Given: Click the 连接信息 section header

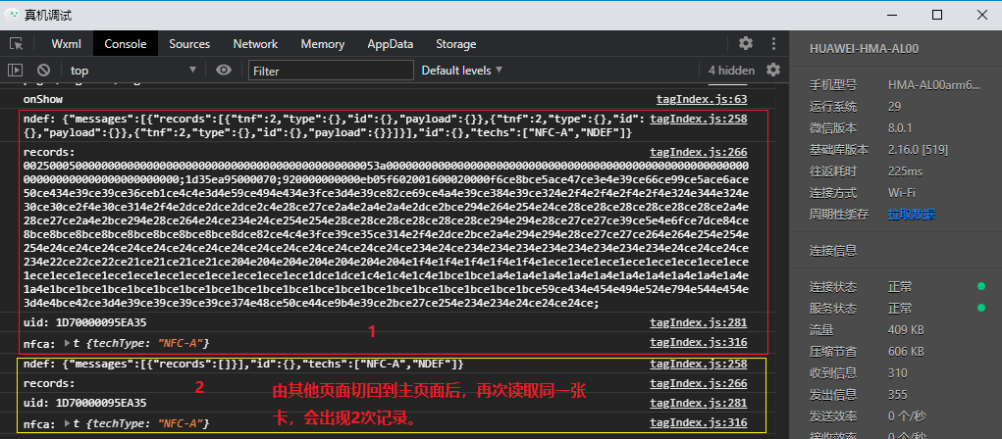Looking at the screenshot, I should point(832,251).
